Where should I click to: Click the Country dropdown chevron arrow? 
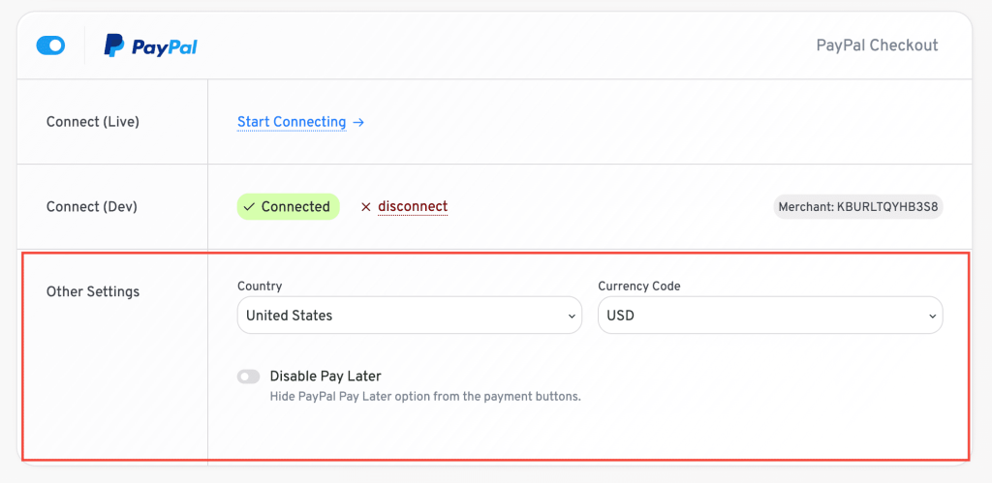572,316
